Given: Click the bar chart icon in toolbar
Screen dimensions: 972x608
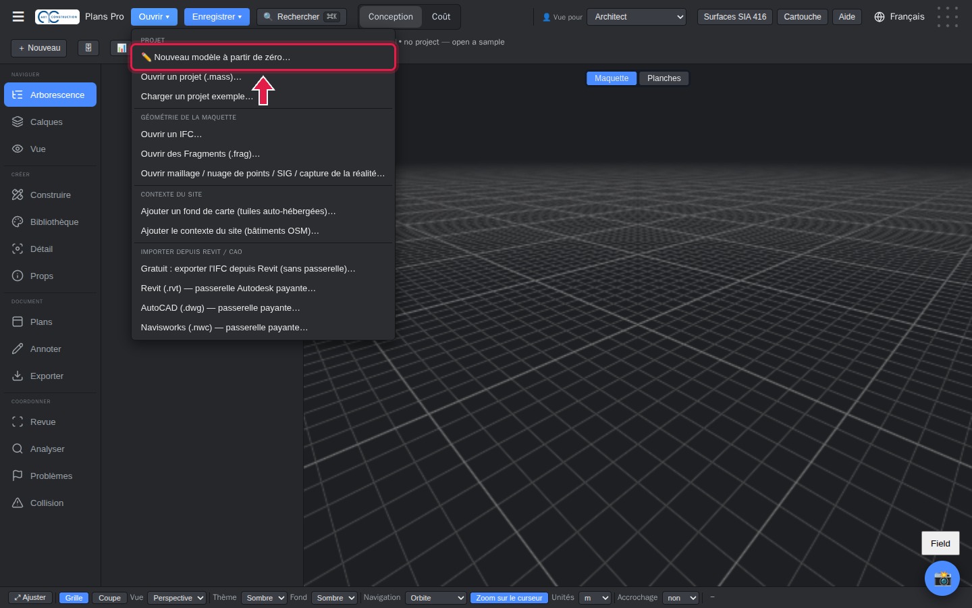Looking at the screenshot, I should [x=122, y=48].
